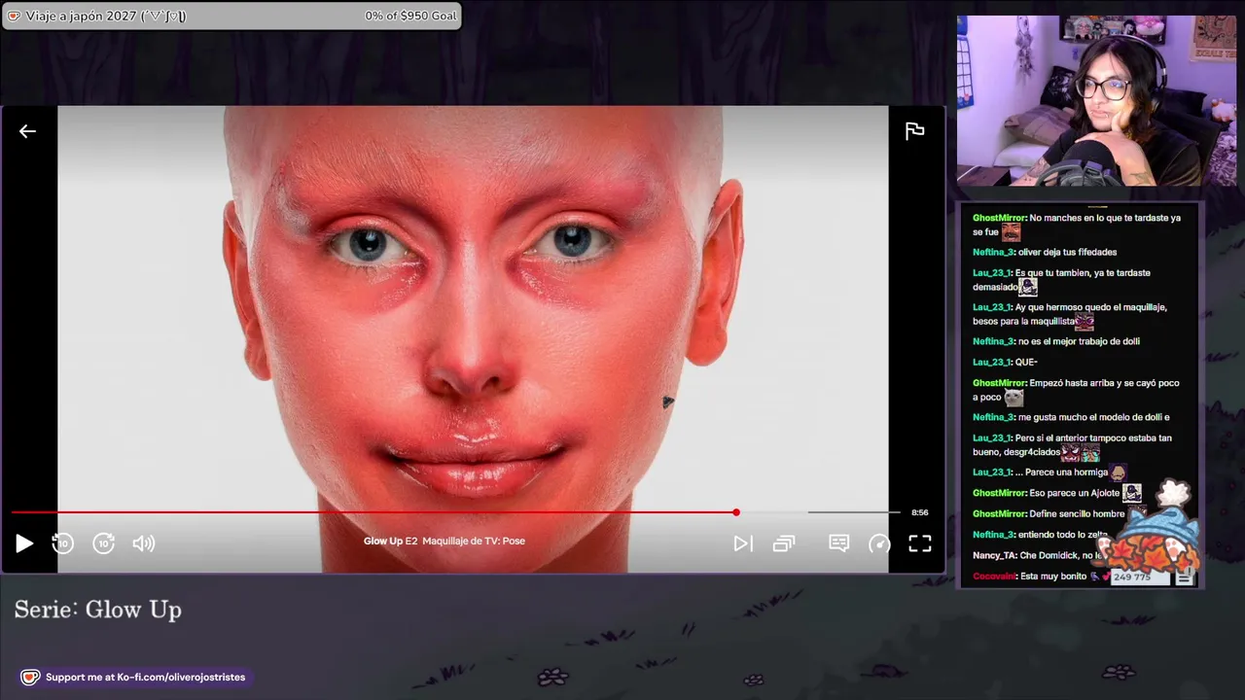Skip forward 10 seconds
Viewport: 1245px width, 700px height.
[104, 543]
